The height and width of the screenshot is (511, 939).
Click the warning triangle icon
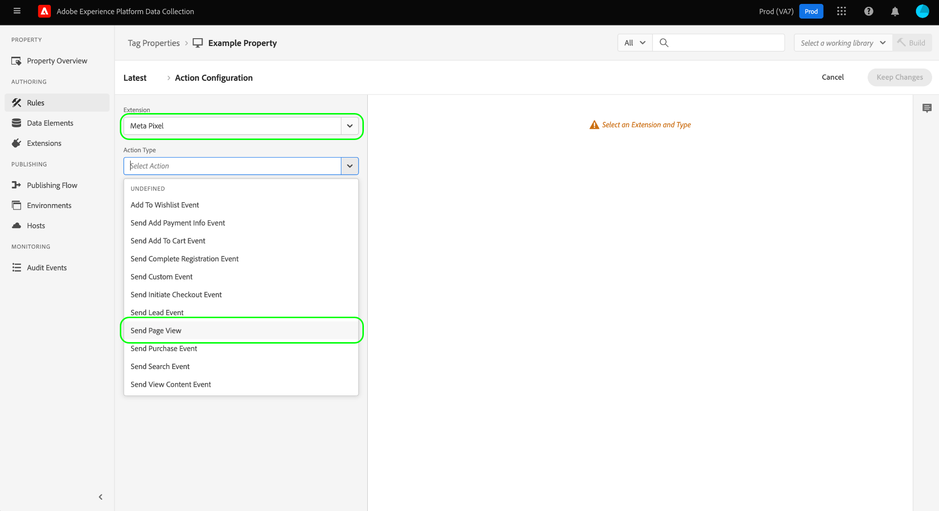594,125
